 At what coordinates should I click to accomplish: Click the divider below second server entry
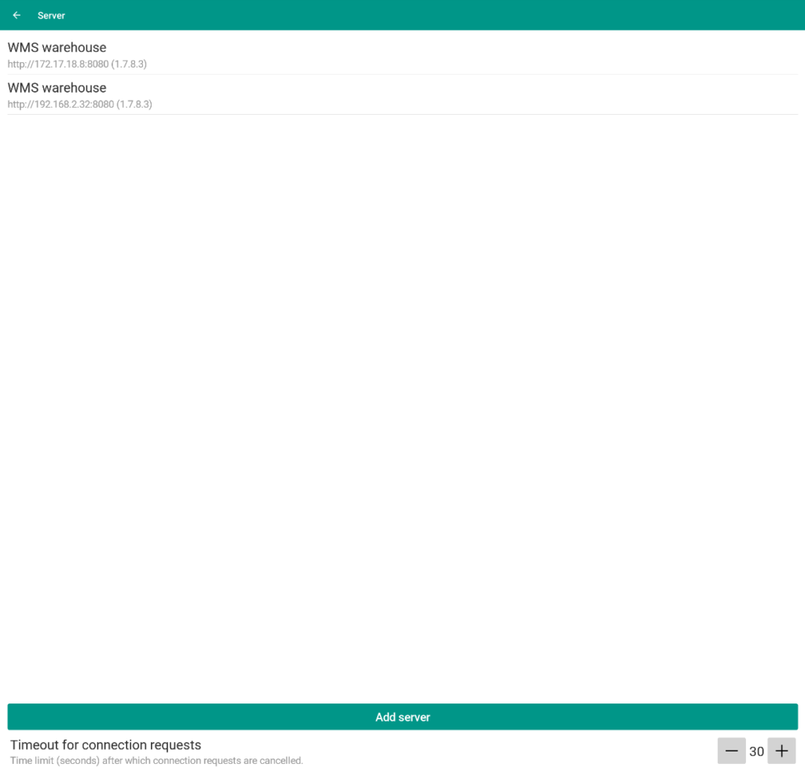(402, 115)
